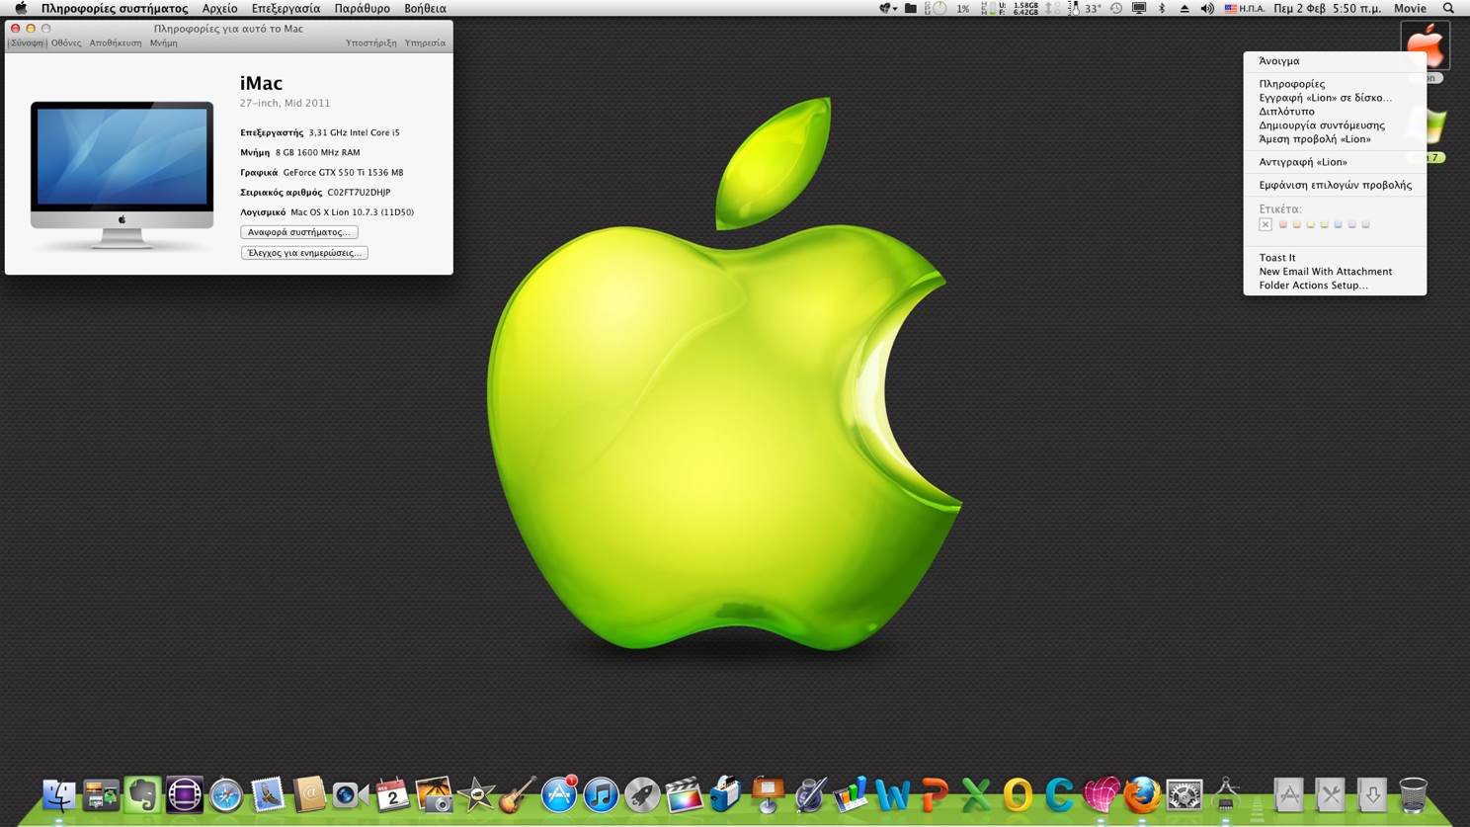Select the Σύνοψη tab

pyautogui.click(x=28, y=42)
